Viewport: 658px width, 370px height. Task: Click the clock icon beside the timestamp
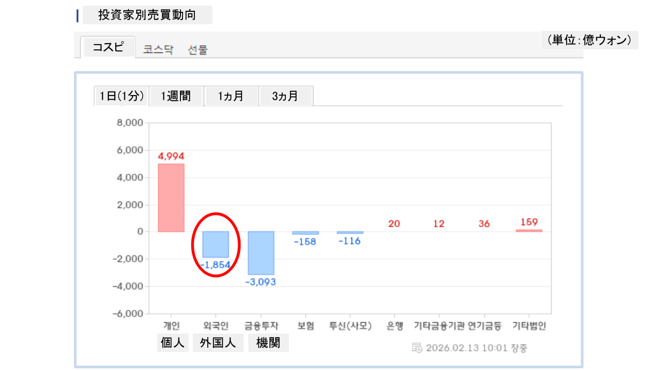[417, 347]
